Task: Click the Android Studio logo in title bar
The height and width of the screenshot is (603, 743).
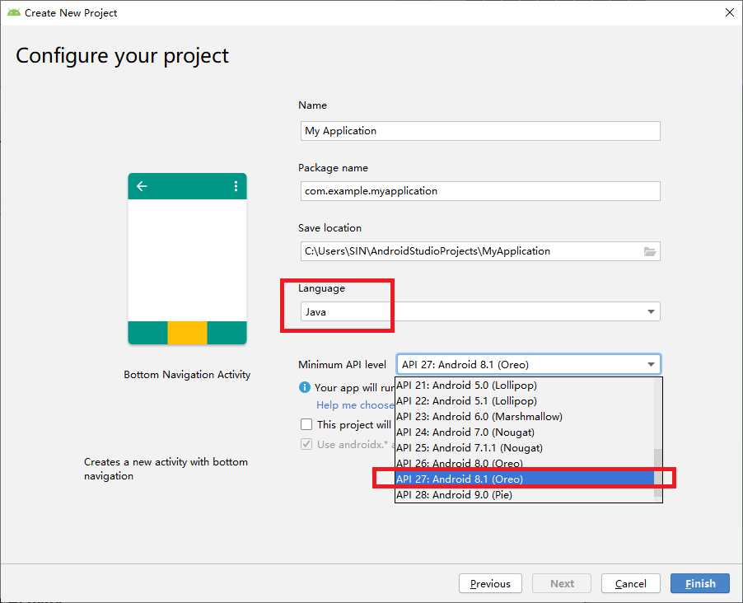Action: click(14, 13)
